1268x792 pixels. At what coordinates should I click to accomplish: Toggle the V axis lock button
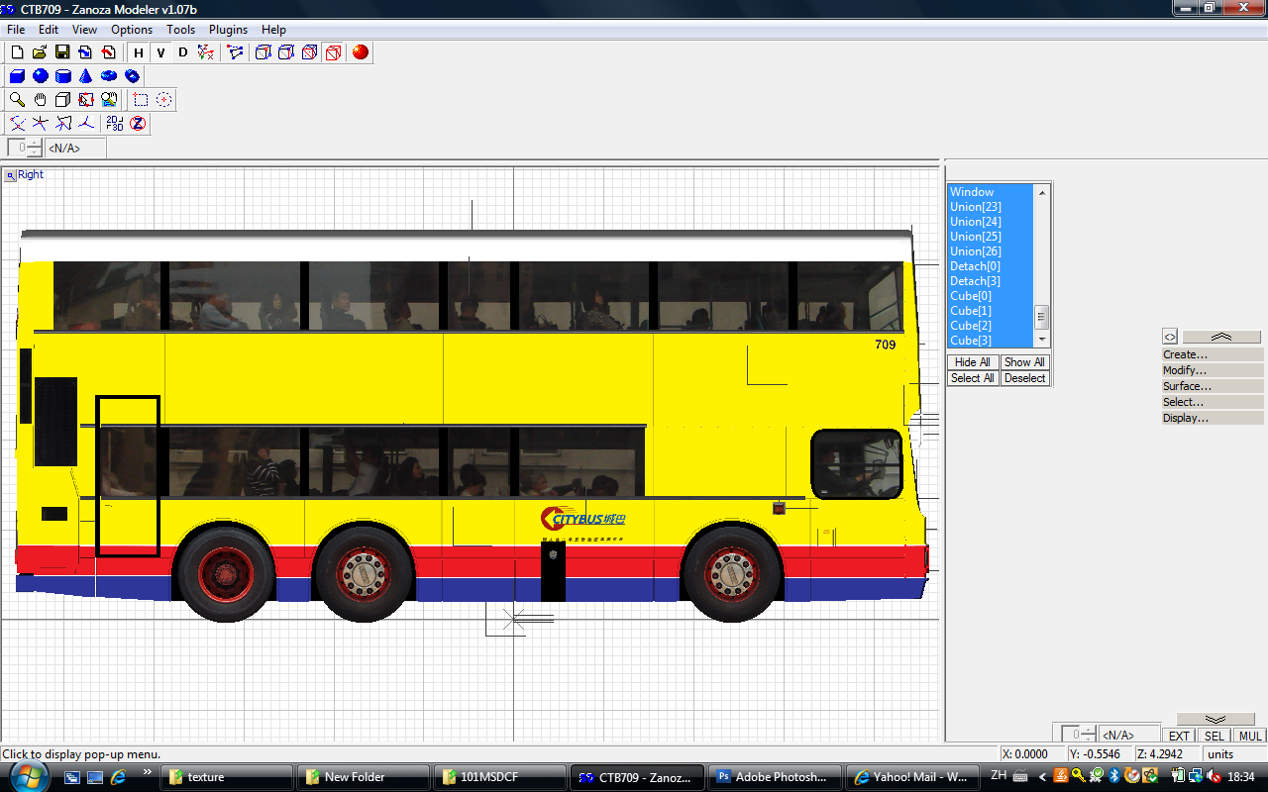160,52
